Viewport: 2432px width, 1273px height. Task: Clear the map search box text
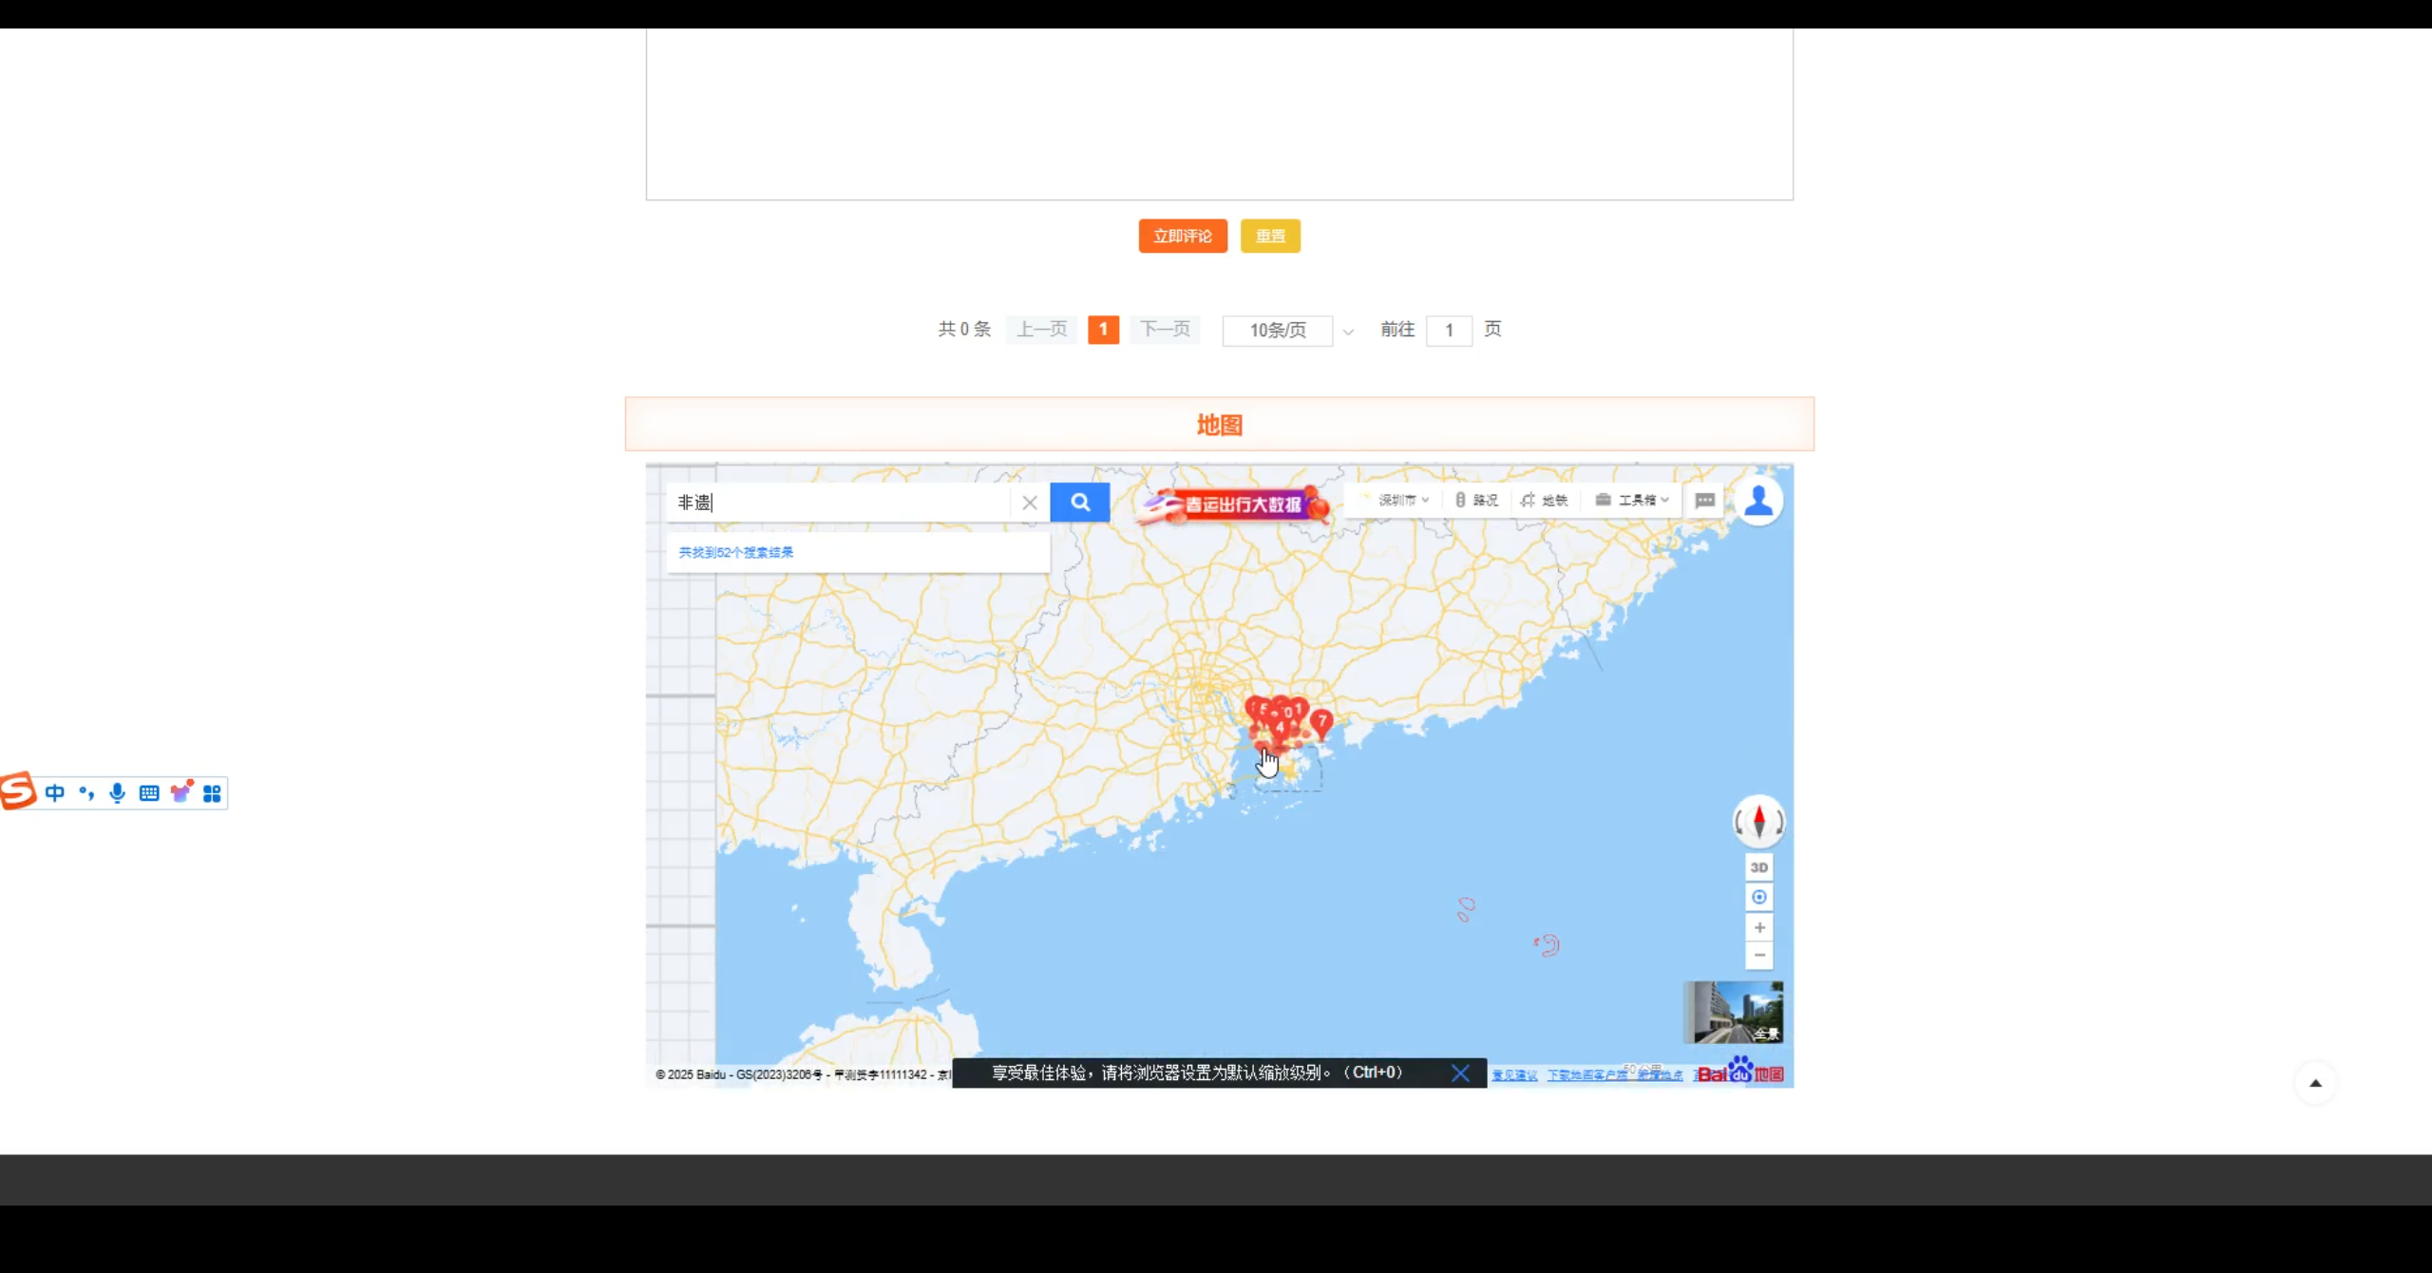[1029, 503]
